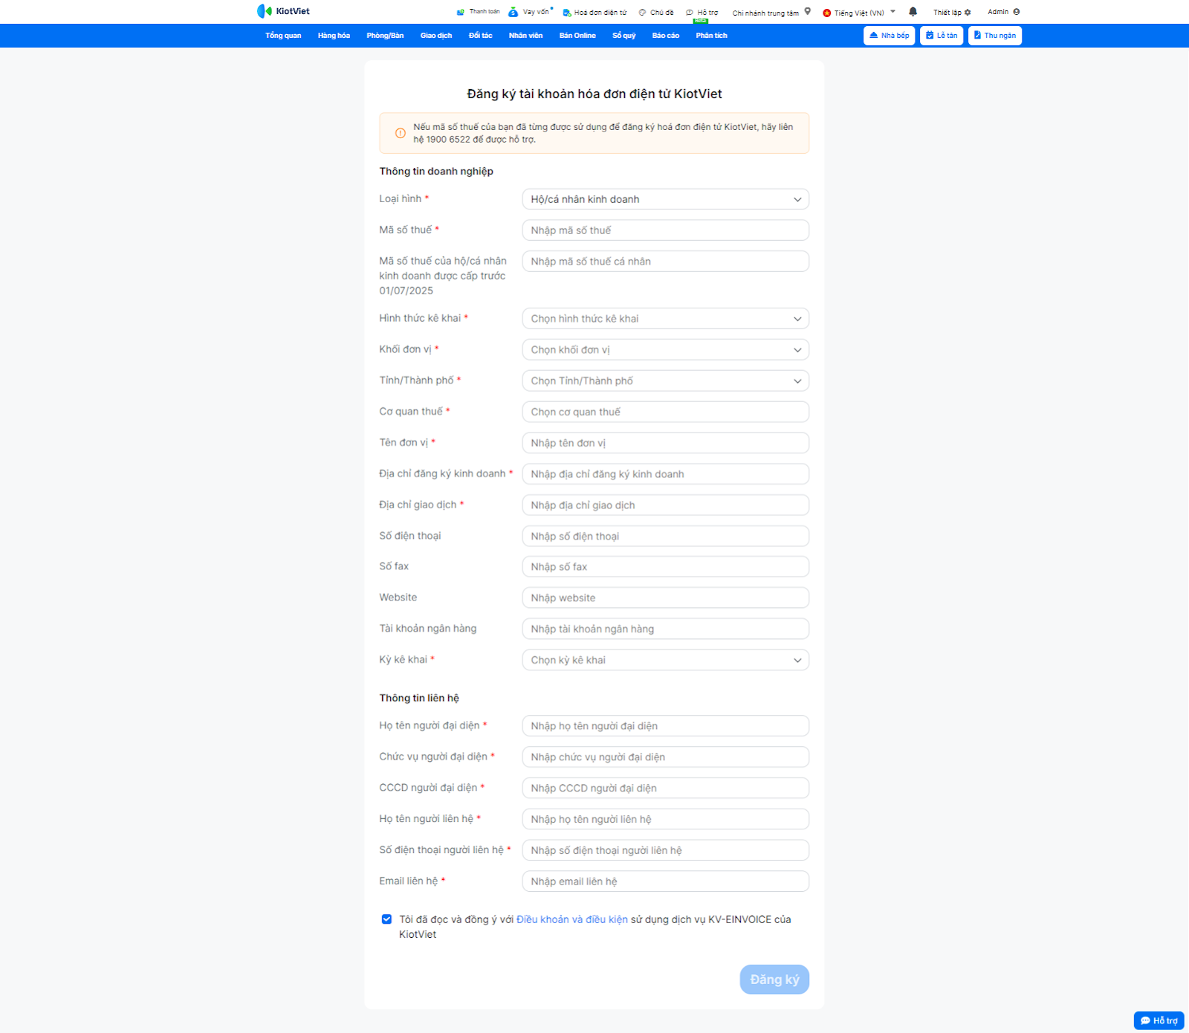This screenshot has width=1189, height=1033.
Task: Open the notifications bell
Action: (x=913, y=12)
